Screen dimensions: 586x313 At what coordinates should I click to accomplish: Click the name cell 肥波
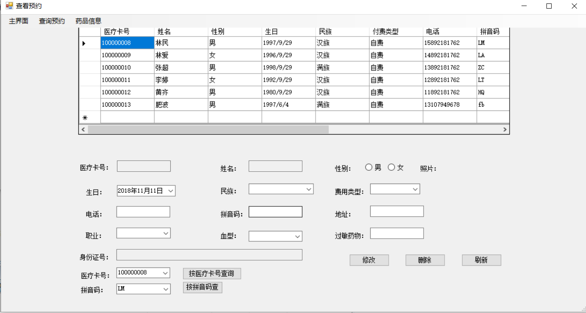coord(181,105)
